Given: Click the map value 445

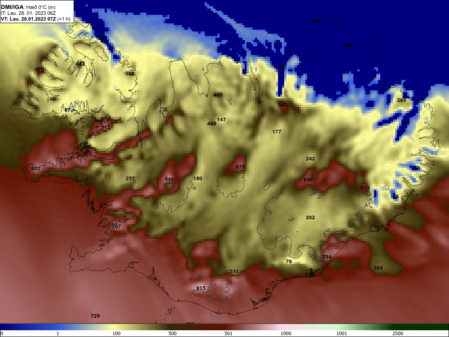Looking at the screenshot, I should click(x=211, y=124).
